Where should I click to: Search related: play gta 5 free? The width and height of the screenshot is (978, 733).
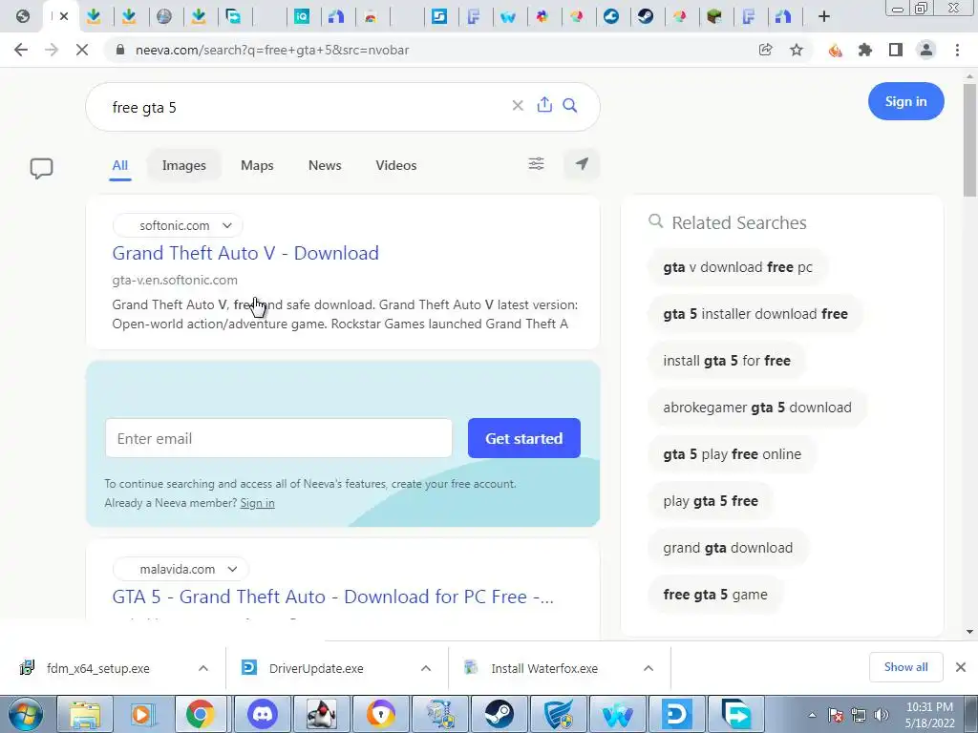[x=711, y=500]
